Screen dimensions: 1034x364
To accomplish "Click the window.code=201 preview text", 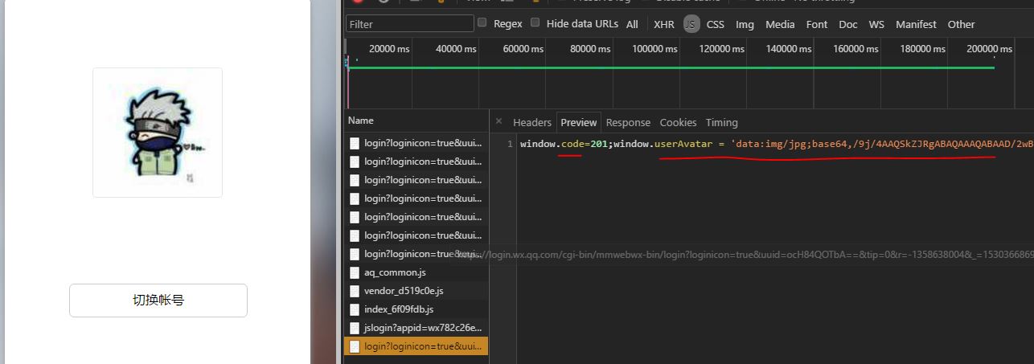I will point(566,144).
